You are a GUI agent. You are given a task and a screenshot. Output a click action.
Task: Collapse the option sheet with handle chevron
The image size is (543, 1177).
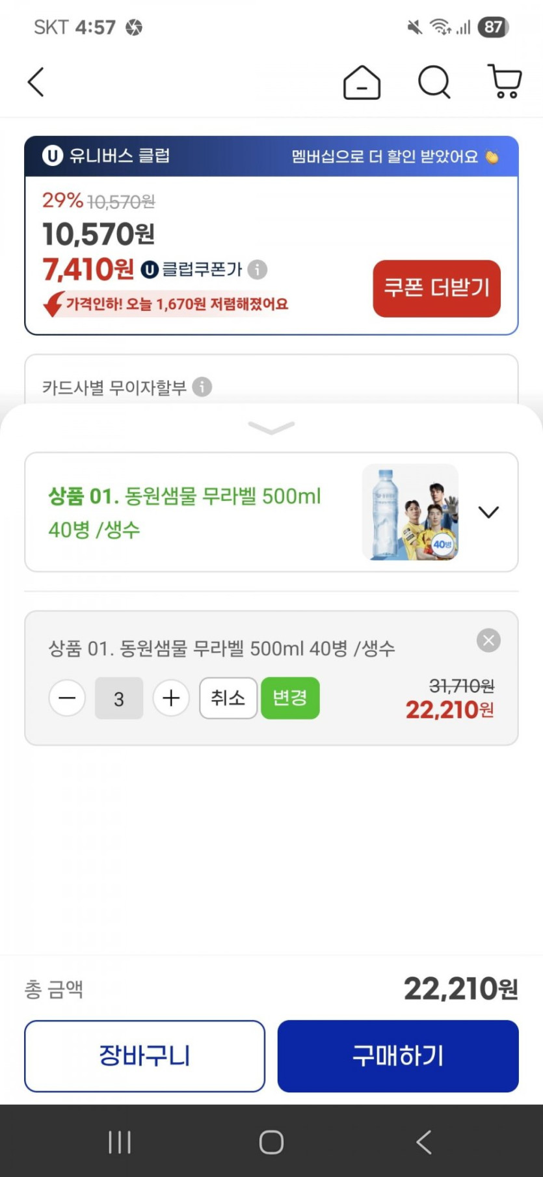click(x=271, y=427)
